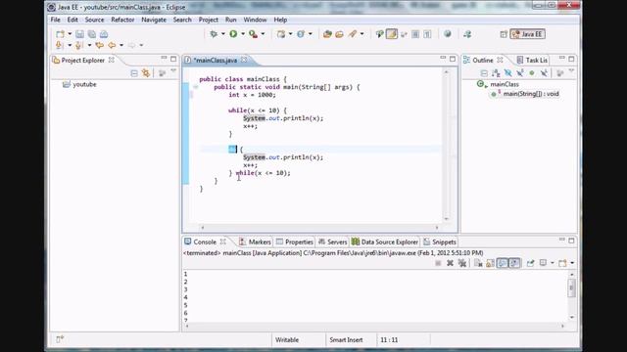This screenshot has height=352, width=627.
Task: Toggle Sort alphabetically in Outline
Action: coord(496,73)
